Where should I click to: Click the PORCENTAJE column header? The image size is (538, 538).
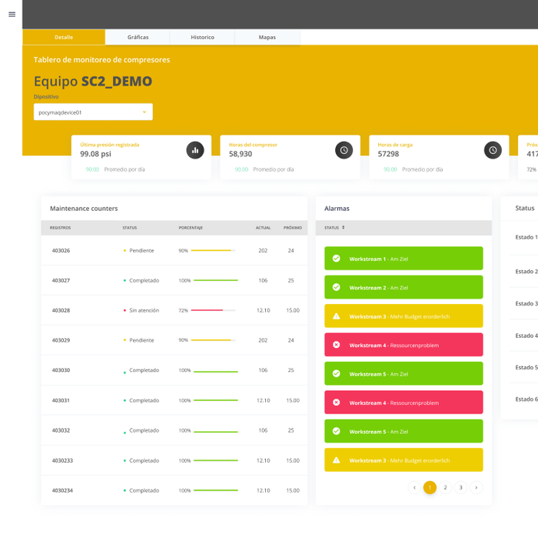[x=191, y=228]
